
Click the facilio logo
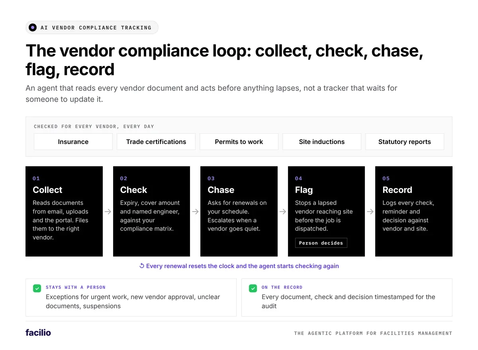[38, 332]
